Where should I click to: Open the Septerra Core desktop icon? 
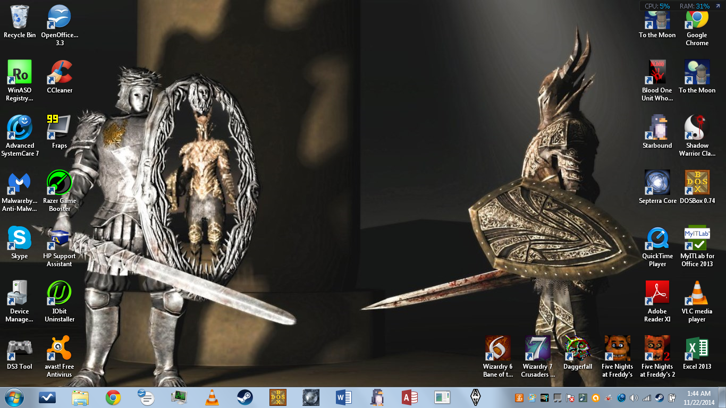coord(657,187)
